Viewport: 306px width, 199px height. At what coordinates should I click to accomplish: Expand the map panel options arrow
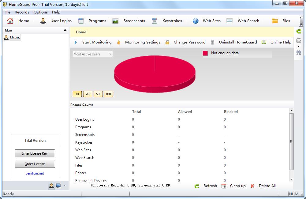click(65, 186)
